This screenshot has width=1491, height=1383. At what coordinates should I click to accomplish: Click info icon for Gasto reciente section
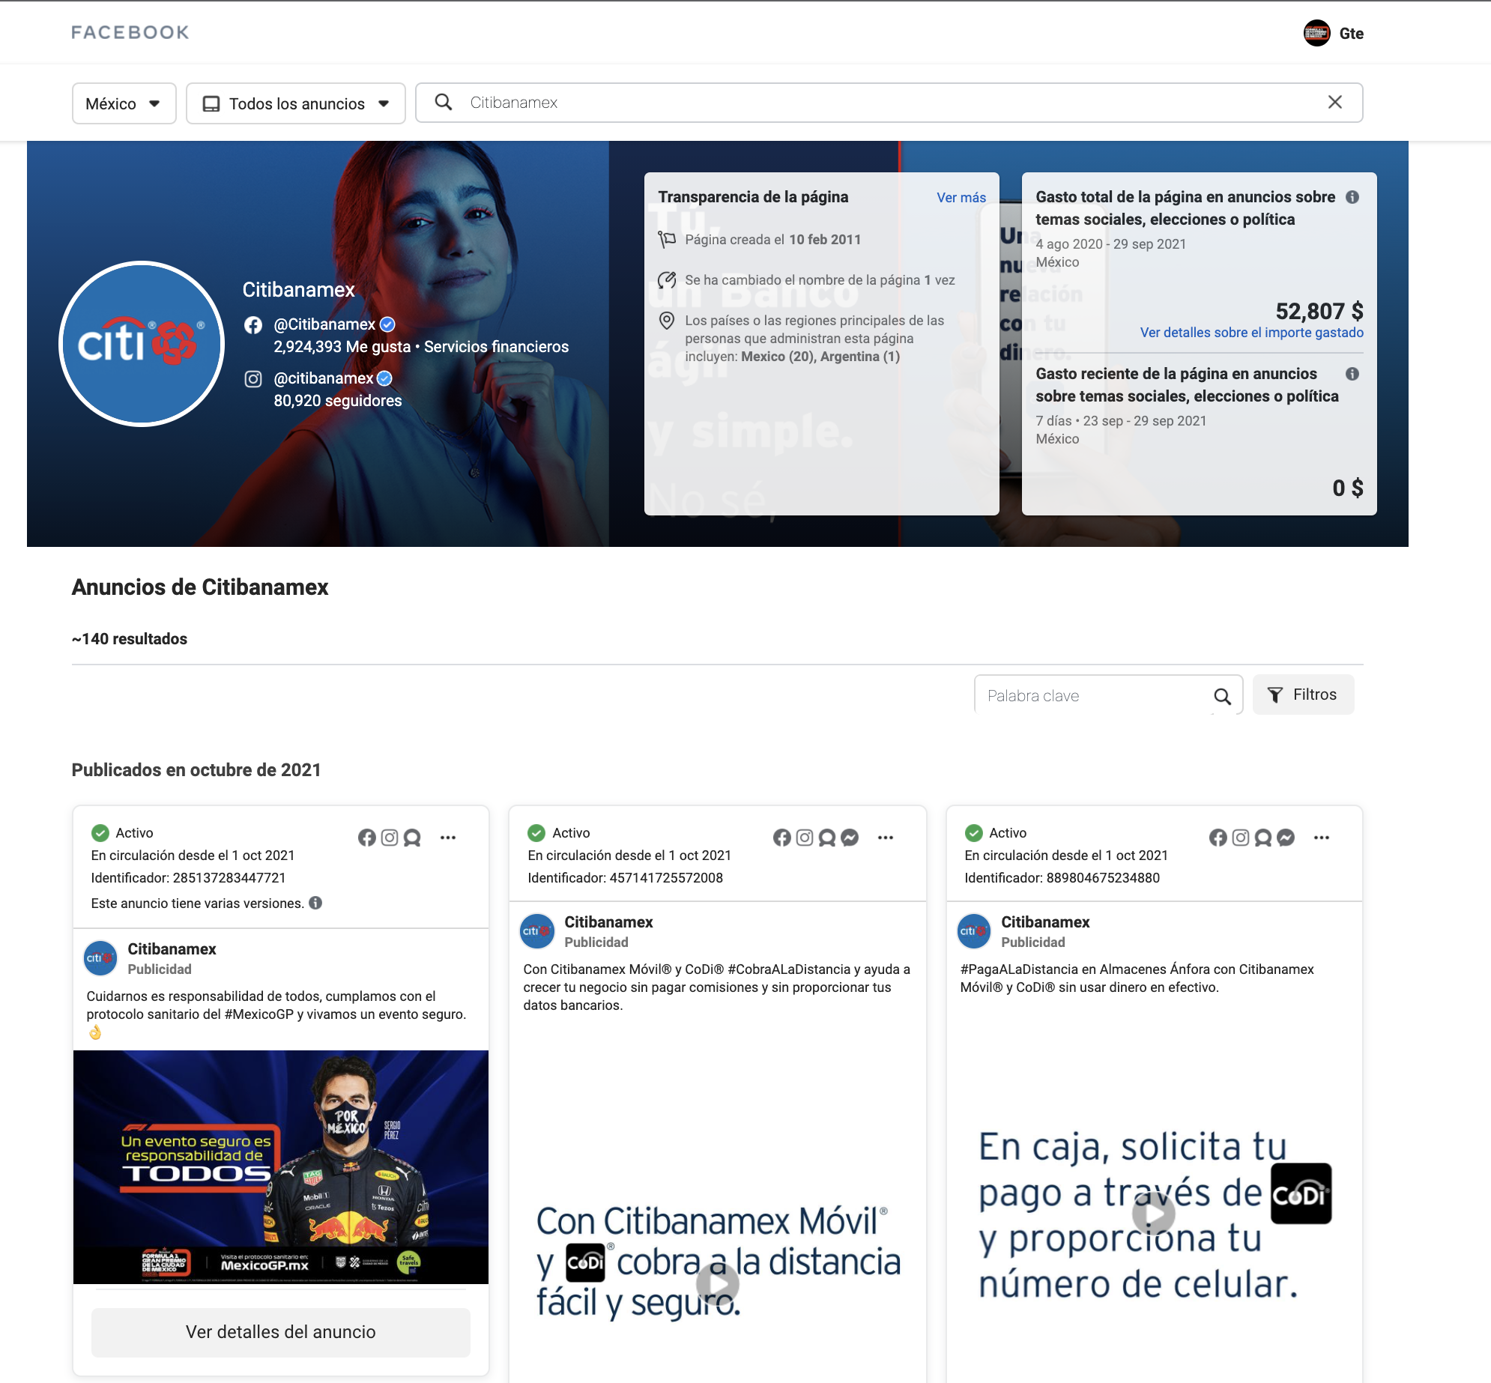pos(1352,374)
